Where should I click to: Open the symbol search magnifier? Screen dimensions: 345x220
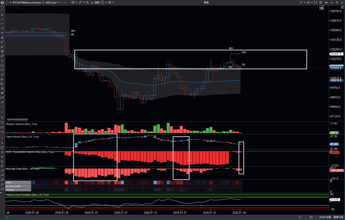(x=43, y=3)
